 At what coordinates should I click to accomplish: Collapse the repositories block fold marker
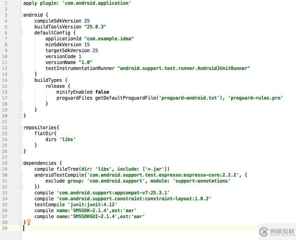21,128
